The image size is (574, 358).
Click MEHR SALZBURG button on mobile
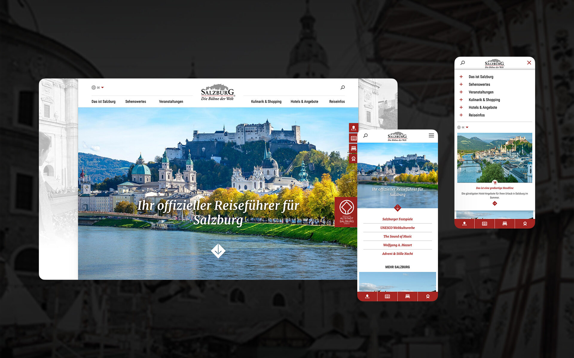(x=397, y=267)
